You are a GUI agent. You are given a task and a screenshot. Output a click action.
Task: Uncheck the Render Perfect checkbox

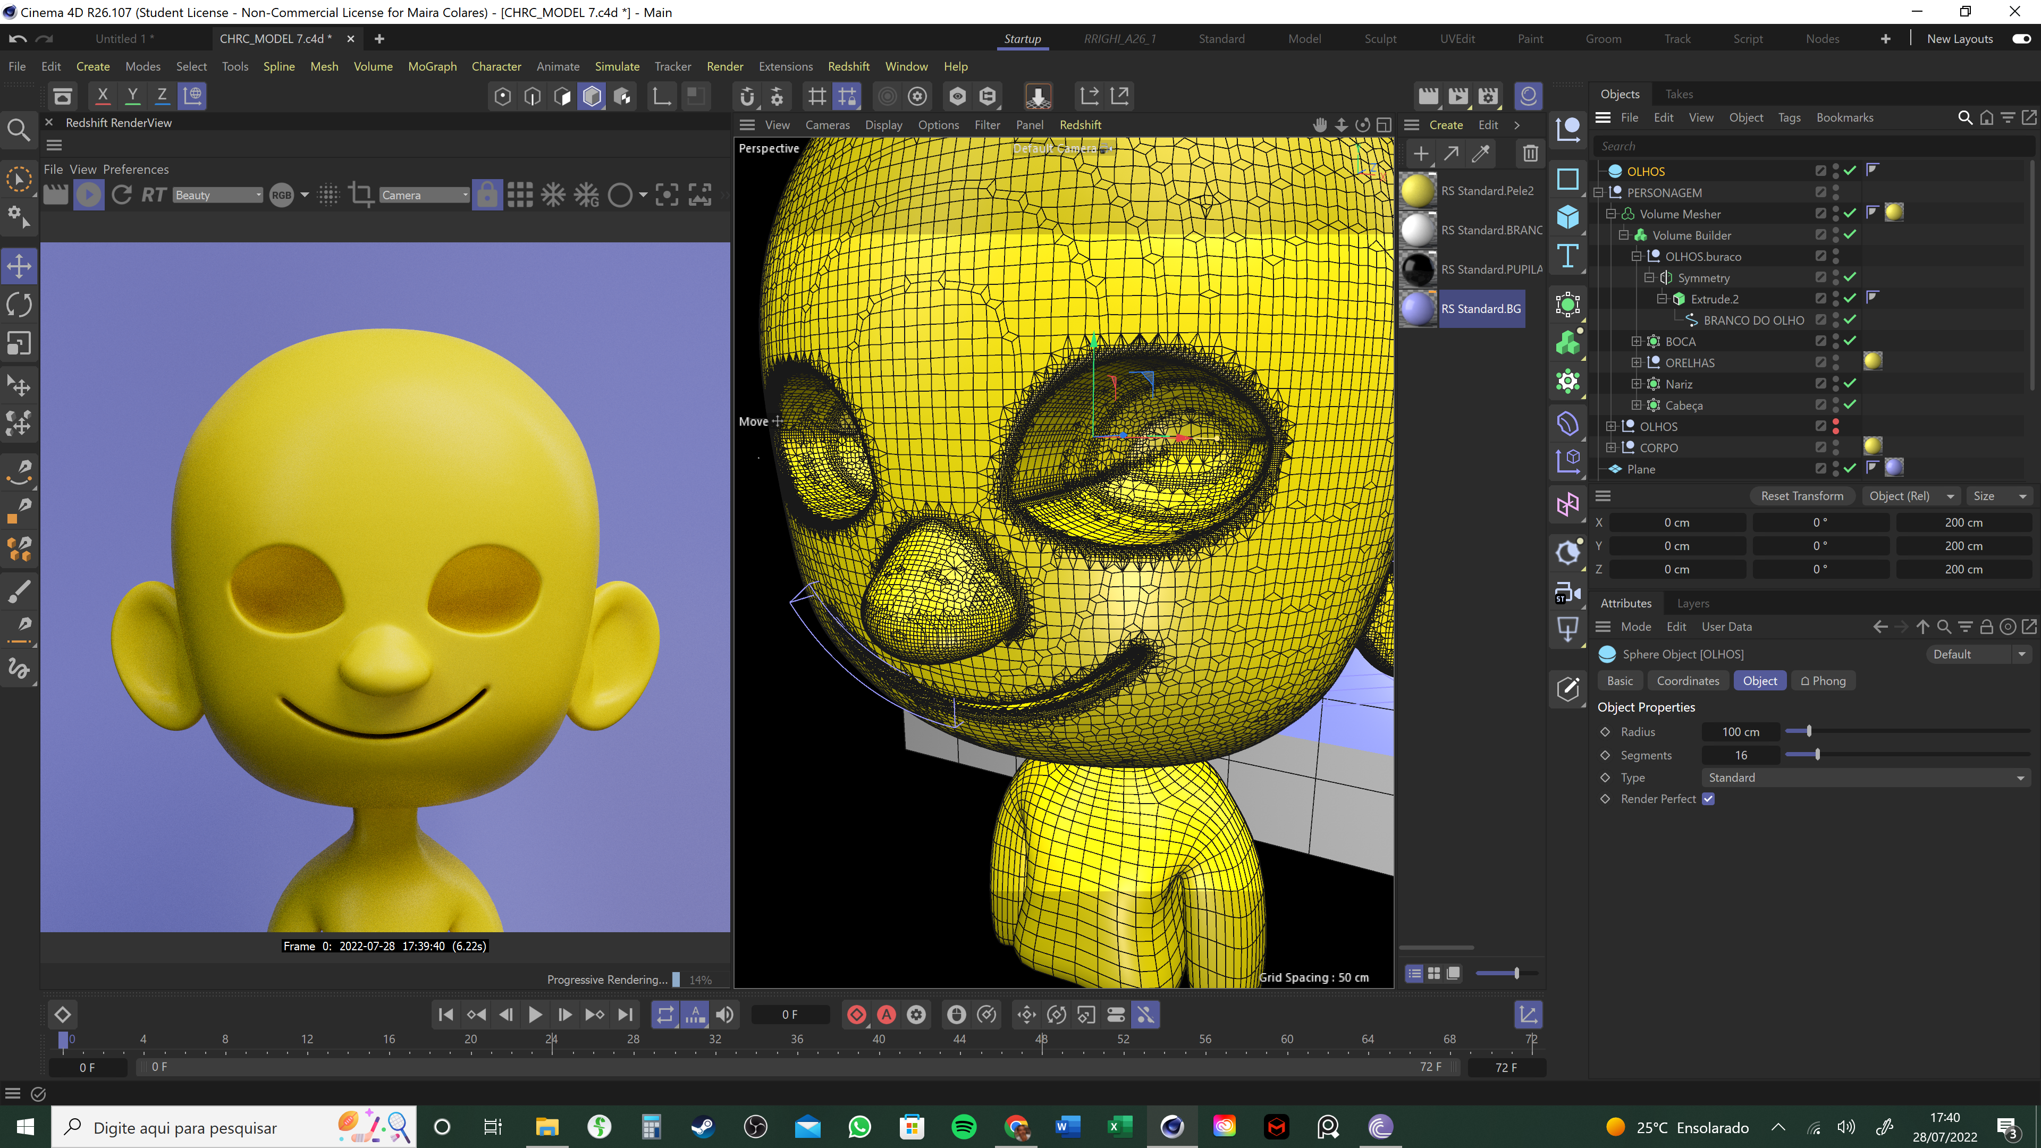(x=1708, y=799)
